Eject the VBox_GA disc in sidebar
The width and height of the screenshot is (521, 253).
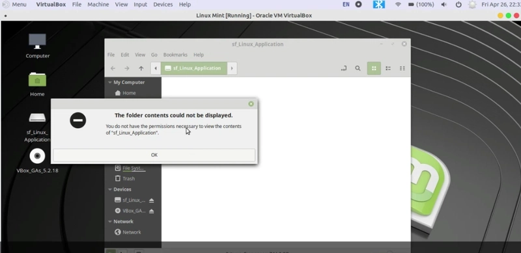151,211
